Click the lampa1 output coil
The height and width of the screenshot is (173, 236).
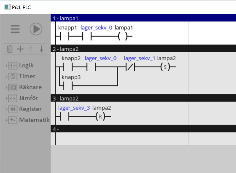point(123,36)
